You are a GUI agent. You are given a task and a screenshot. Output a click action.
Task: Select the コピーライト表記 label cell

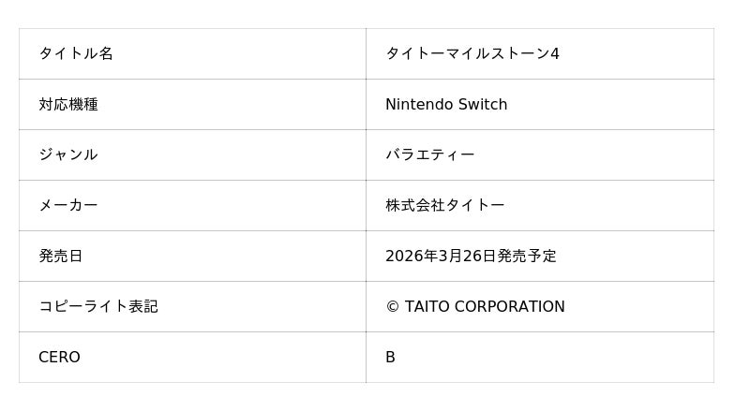(x=98, y=307)
